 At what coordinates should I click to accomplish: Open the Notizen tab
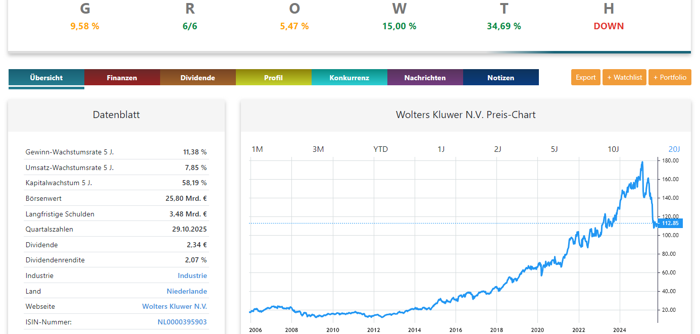501,78
